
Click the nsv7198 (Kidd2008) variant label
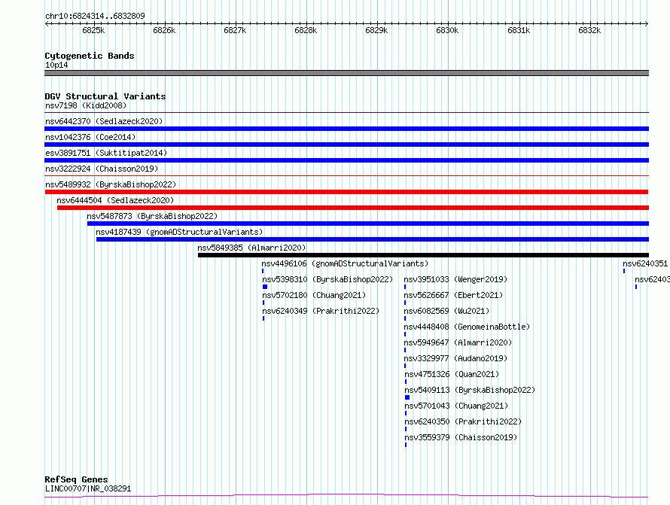point(86,105)
